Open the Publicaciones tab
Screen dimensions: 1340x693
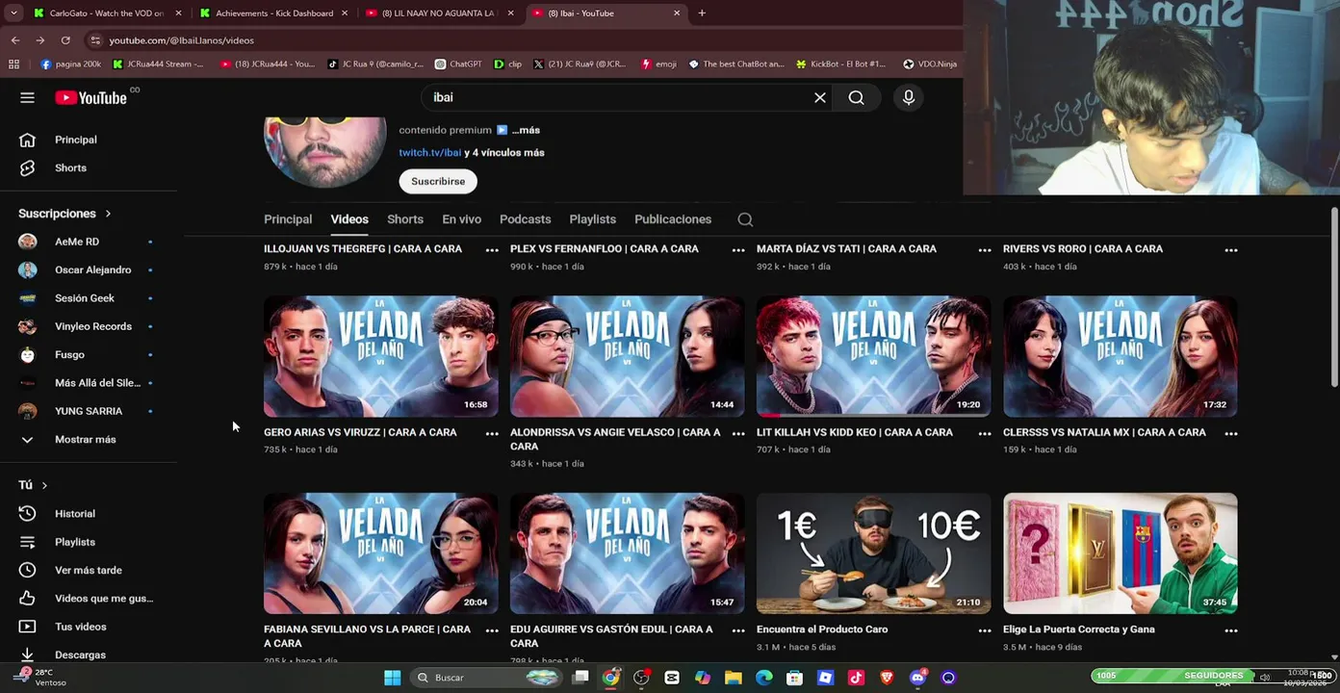(x=673, y=219)
